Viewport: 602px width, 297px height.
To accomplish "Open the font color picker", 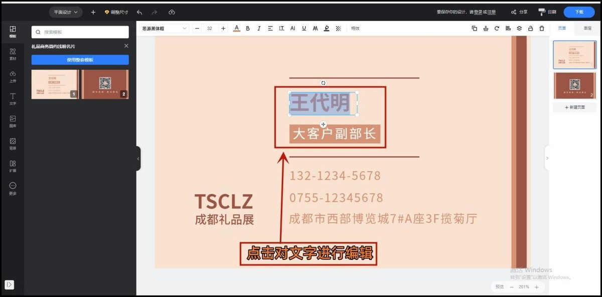I will click(236, 29).
